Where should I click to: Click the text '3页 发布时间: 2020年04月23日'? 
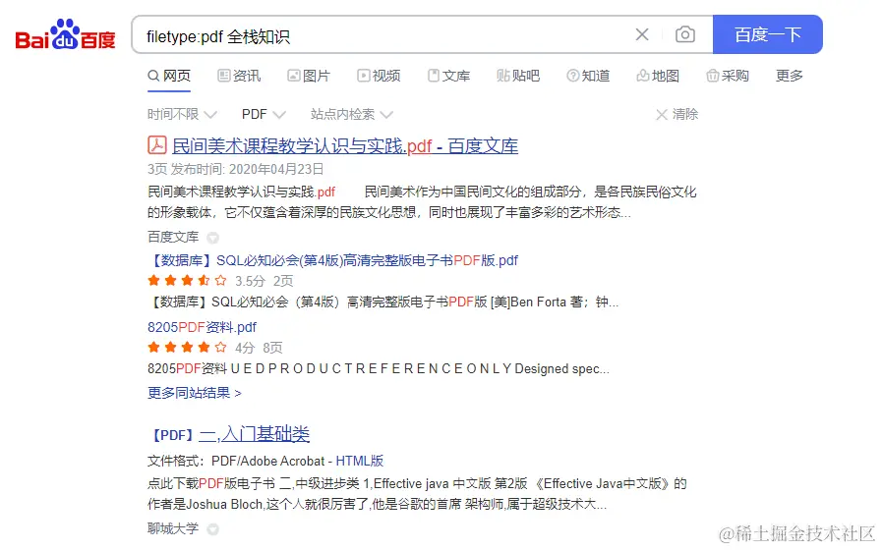236,169
